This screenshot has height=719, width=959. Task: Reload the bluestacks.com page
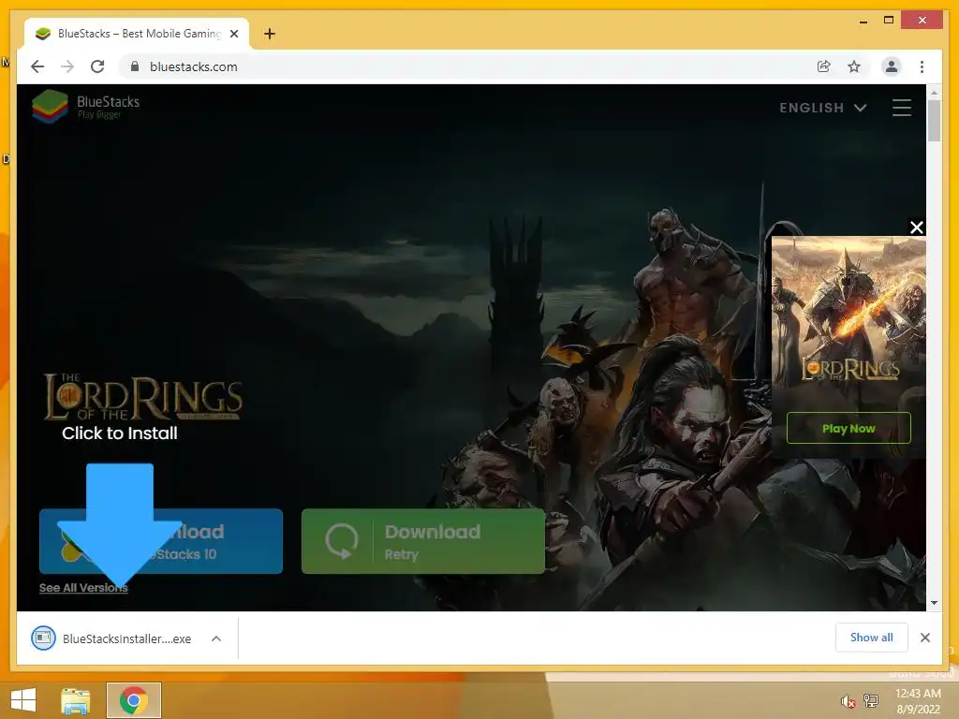pyautogui.click(x=97, y=66)
